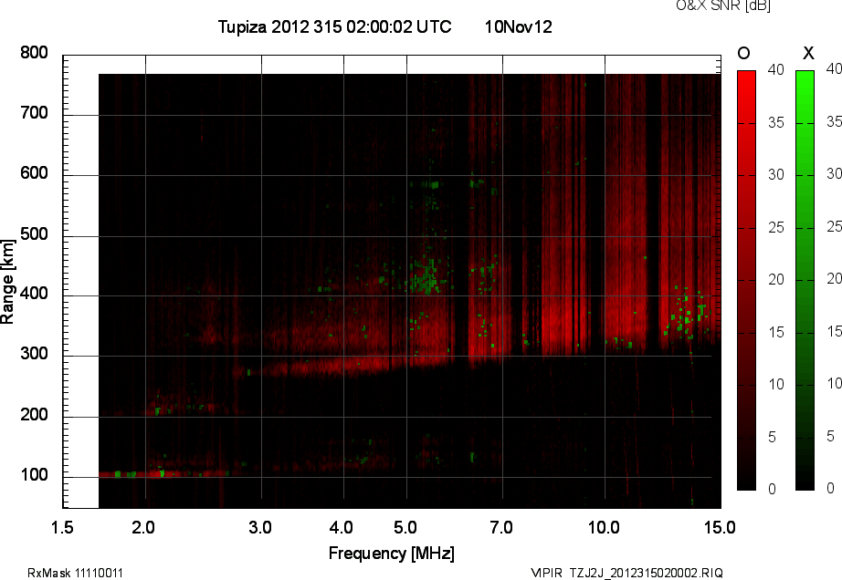The height and width of the screenshot is (580, 842).
Task: Click the 10 value on O colorbar scale
Action: (x=776, y=384)
